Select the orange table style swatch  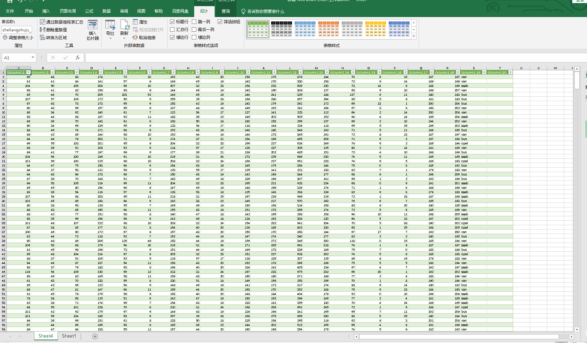329,29
